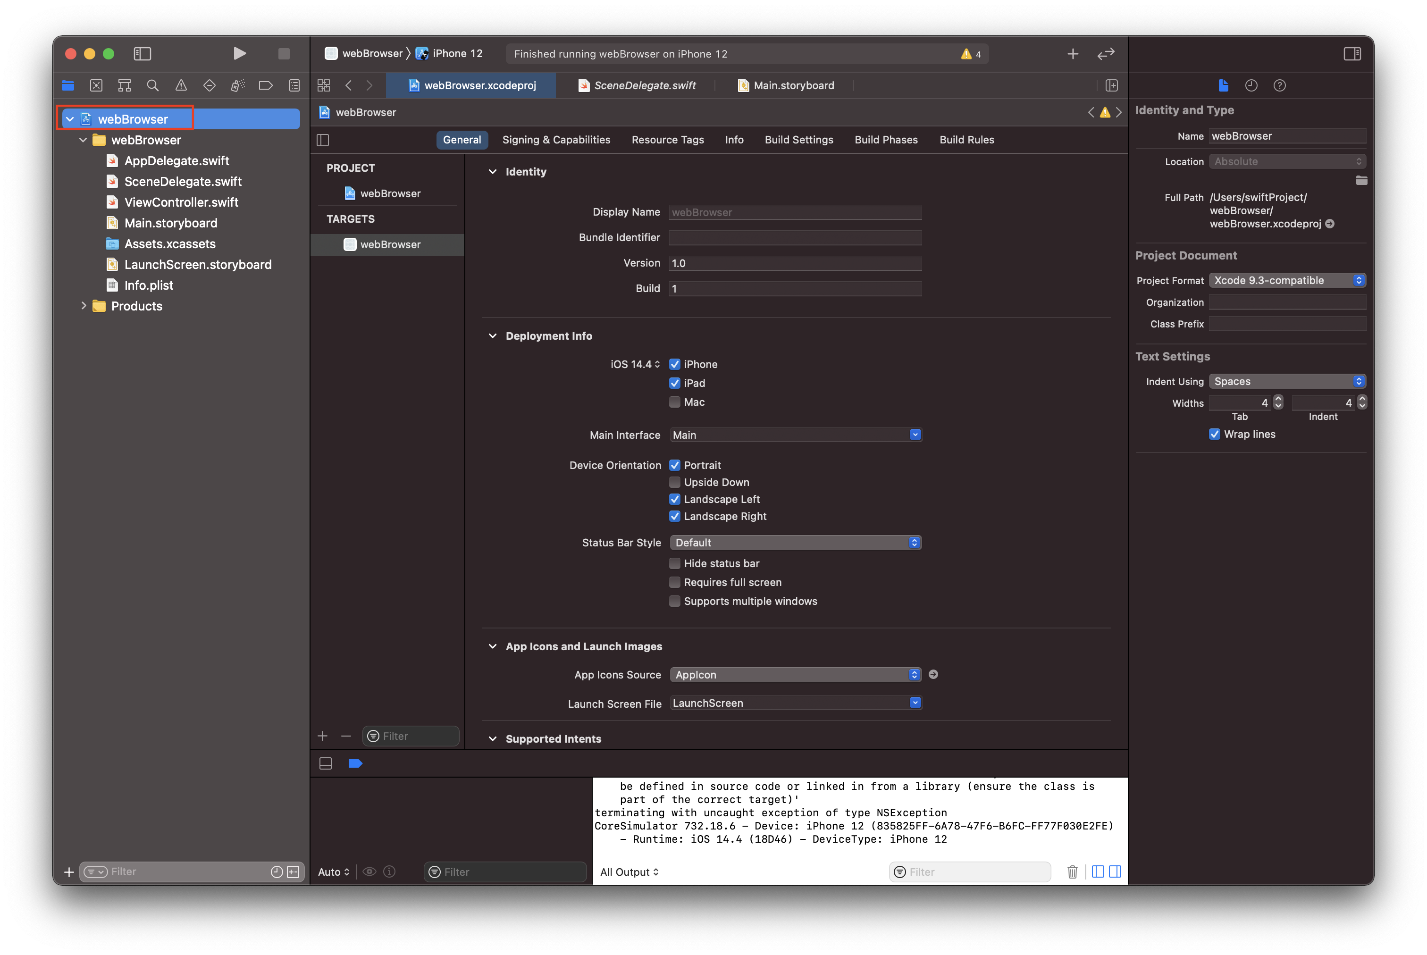Open the Library with plus button

[1073, 54]
